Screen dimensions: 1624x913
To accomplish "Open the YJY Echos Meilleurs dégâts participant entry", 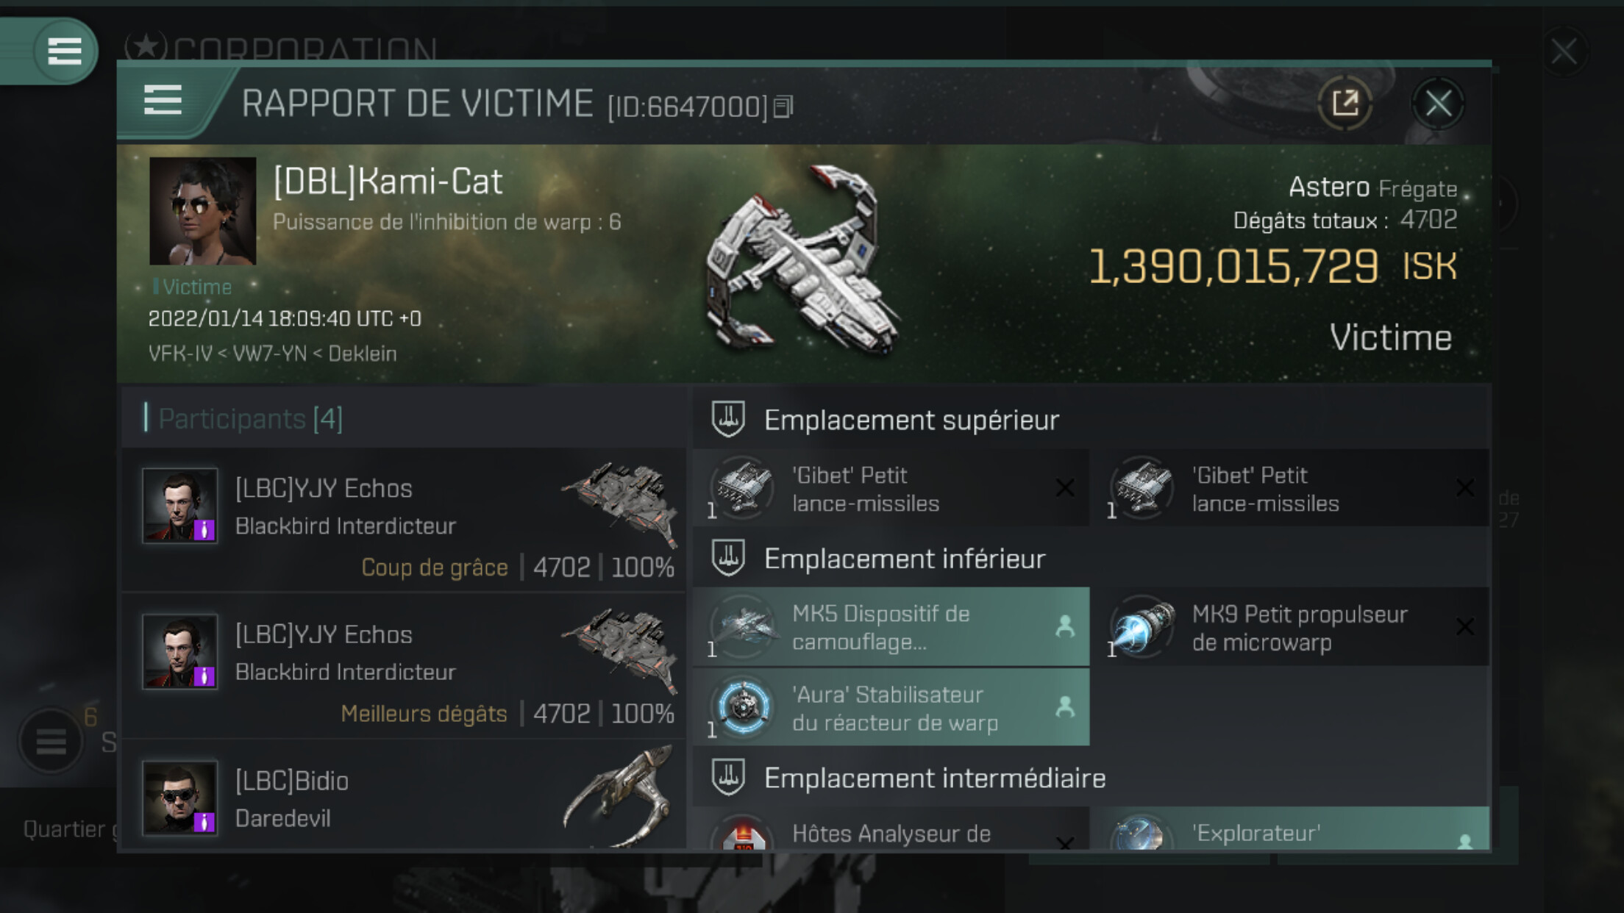I will pos(405,665).
